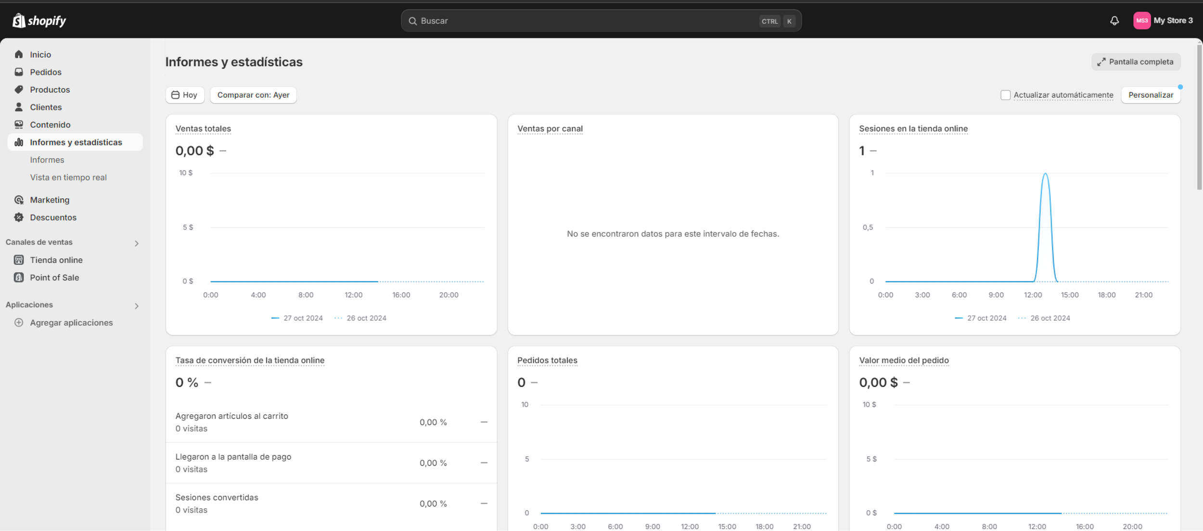Open the Hoy date range picker
The width and height of the screenshot is (1203, 531).
(x=185, y=95)
